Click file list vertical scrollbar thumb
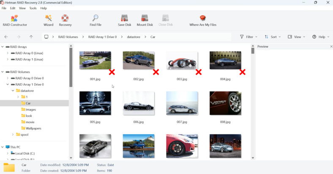Screen dimensions: 333x174 (253, 51)
